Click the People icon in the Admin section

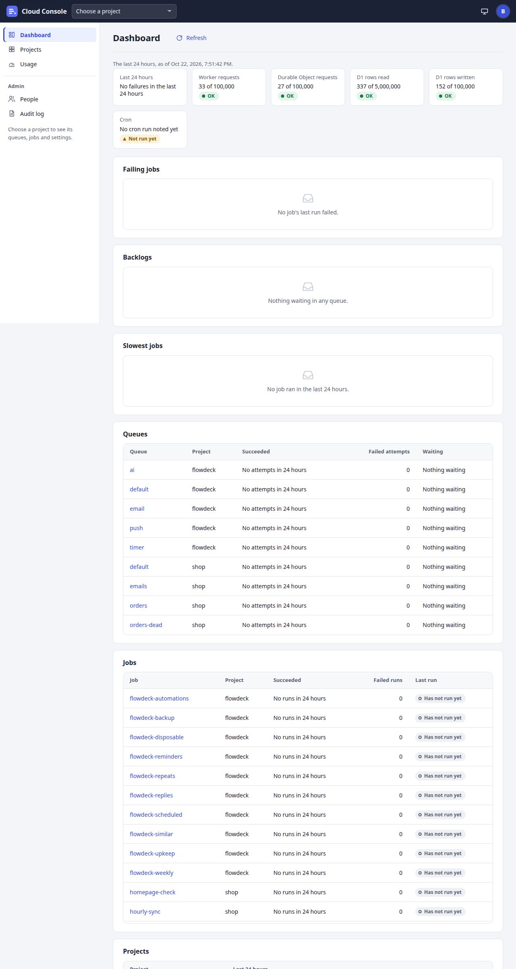point(12,99)
